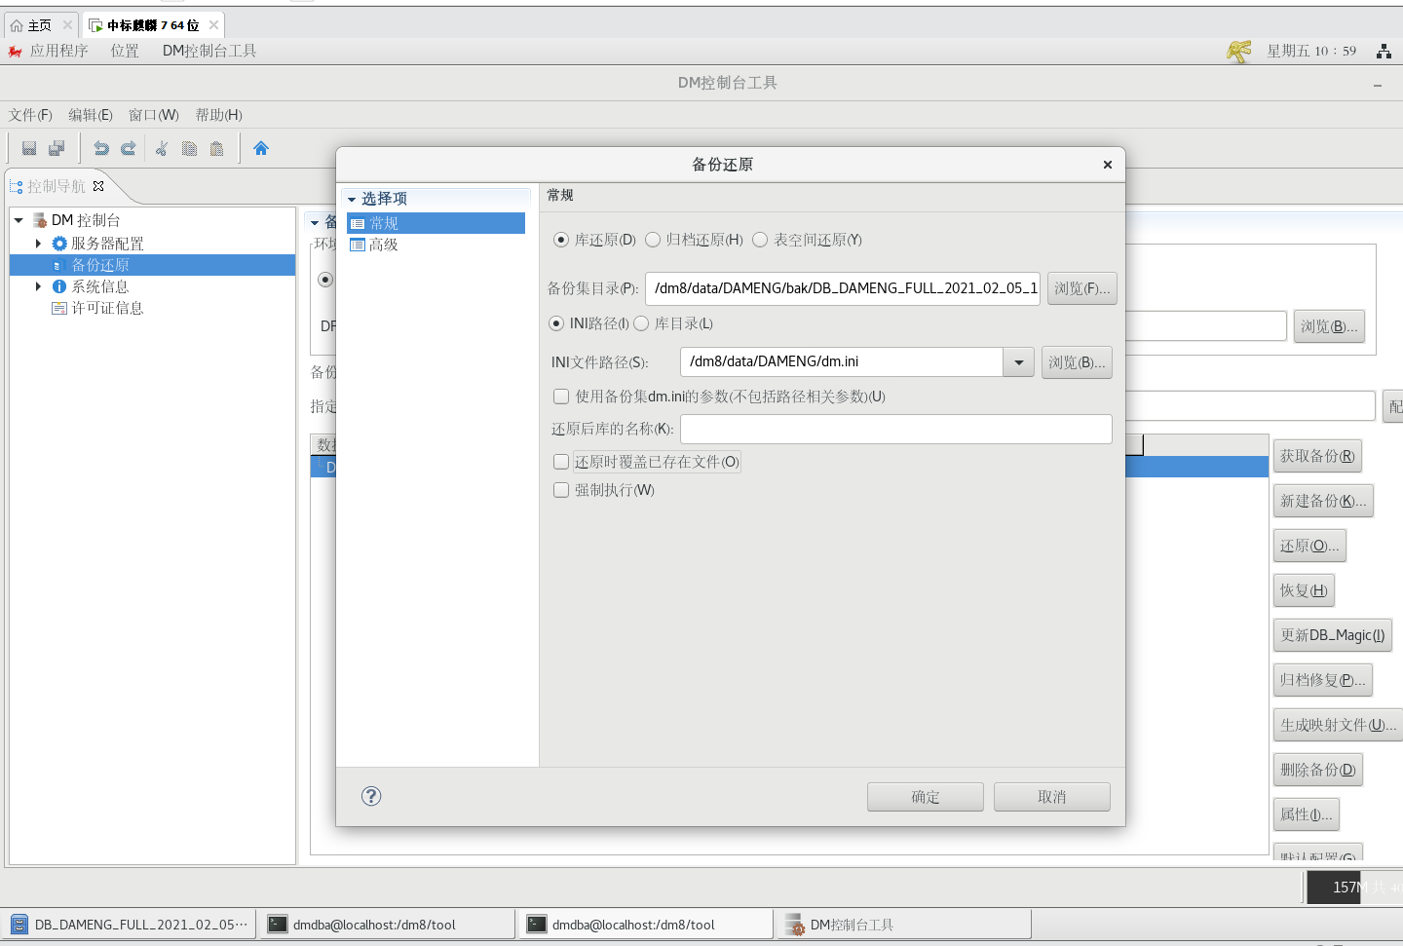Click the Redo arrow icon
Screen dimensions: 1403x946
[x=128, y=148]
